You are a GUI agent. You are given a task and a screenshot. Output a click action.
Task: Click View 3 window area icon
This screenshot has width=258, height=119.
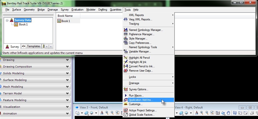pyautogui.click(x=118, y=113)
